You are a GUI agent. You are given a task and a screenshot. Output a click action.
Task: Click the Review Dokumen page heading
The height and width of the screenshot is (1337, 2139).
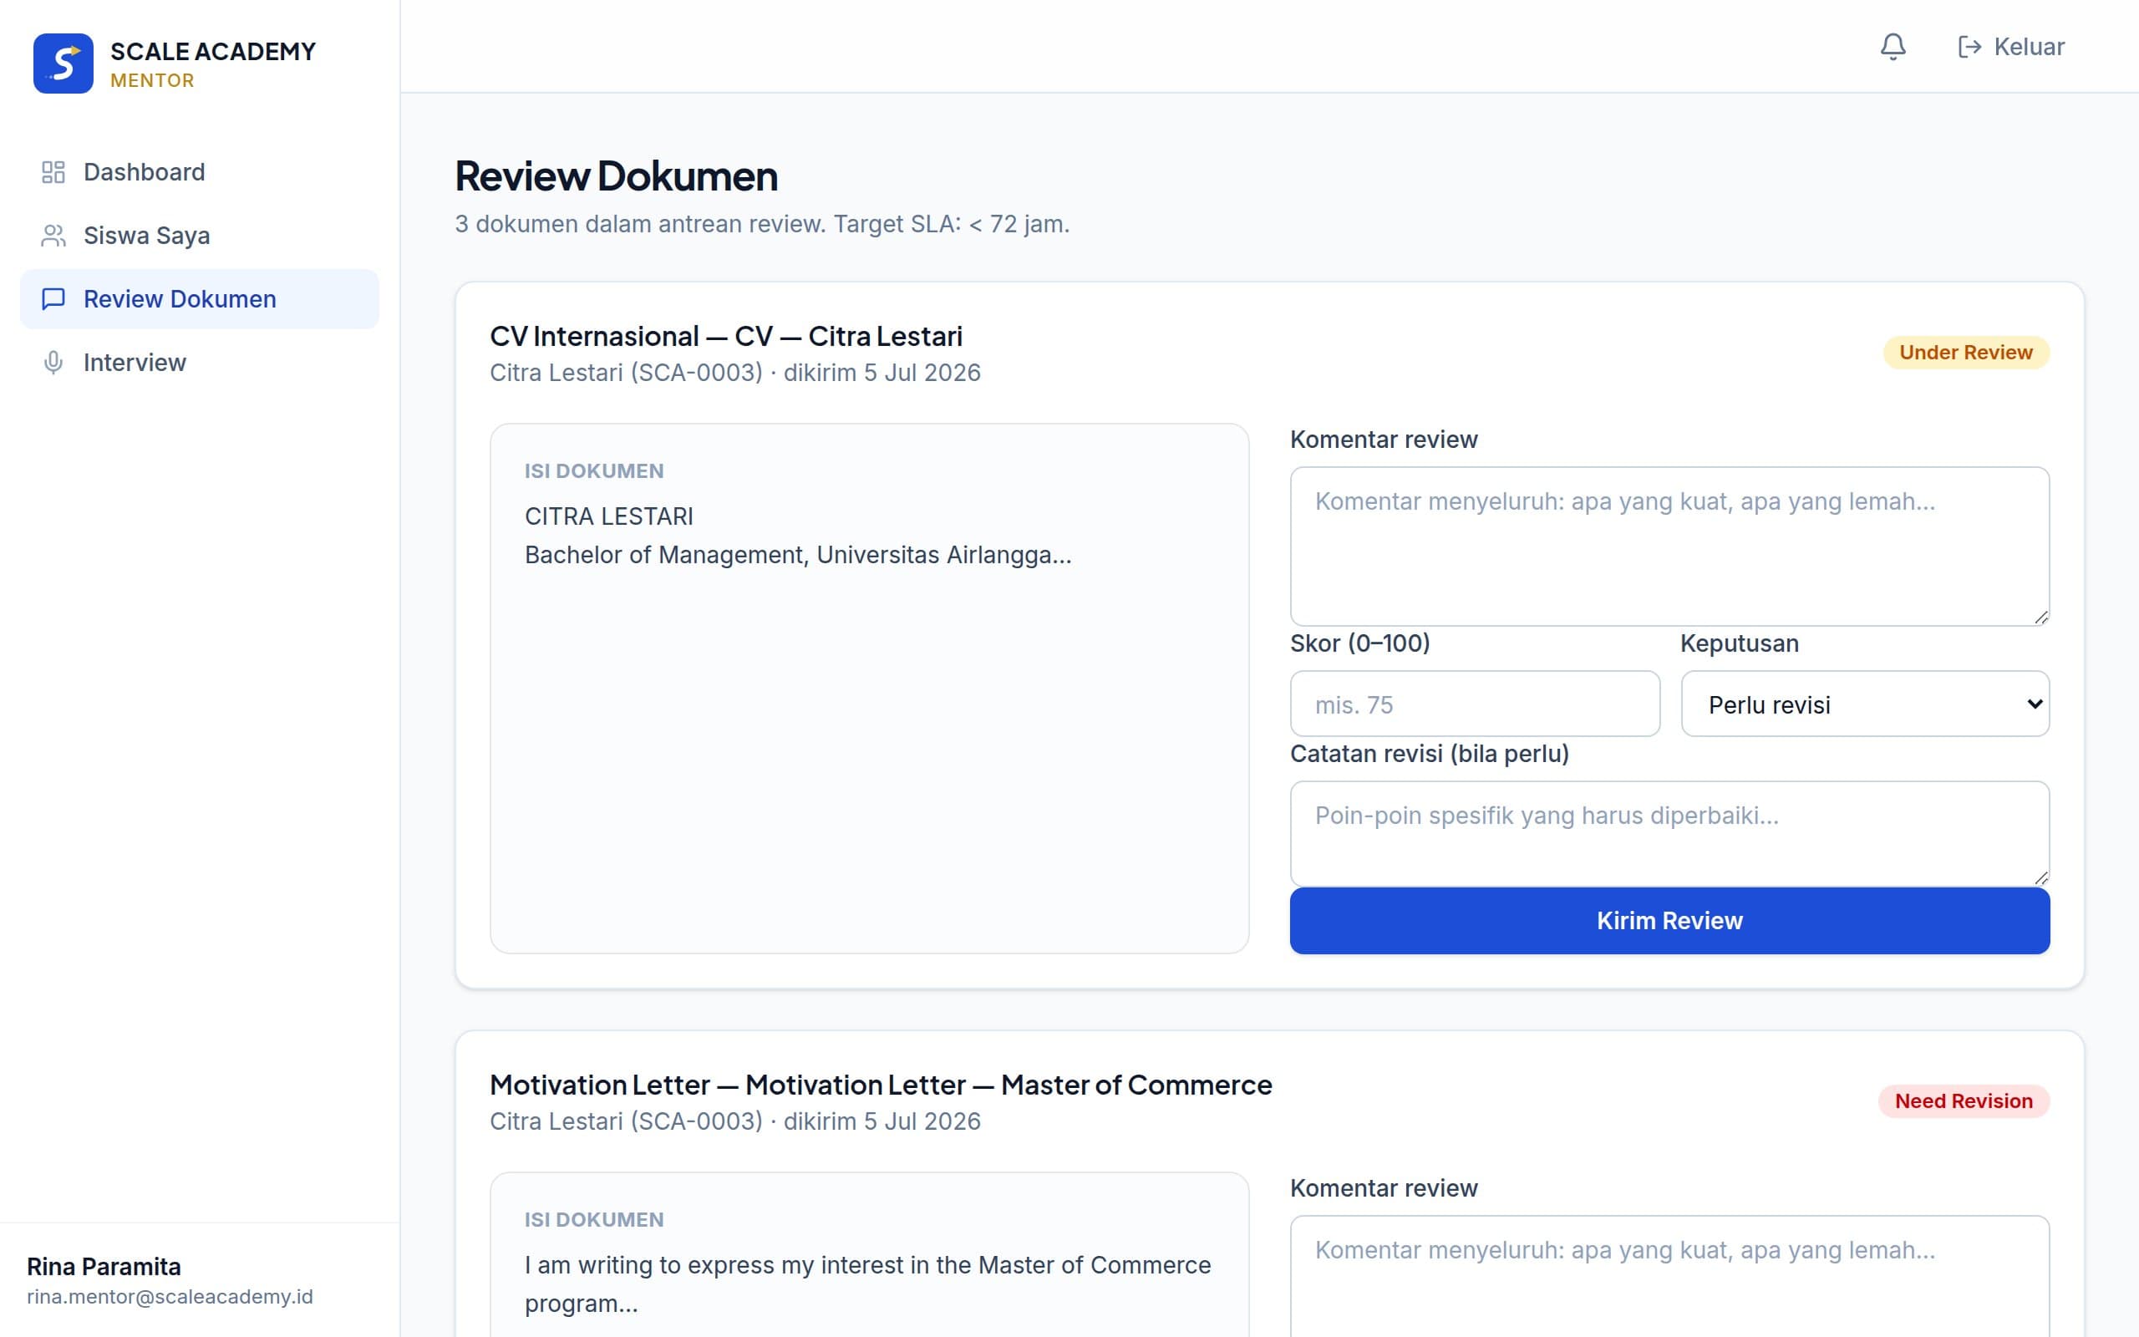tap(616, 175)
